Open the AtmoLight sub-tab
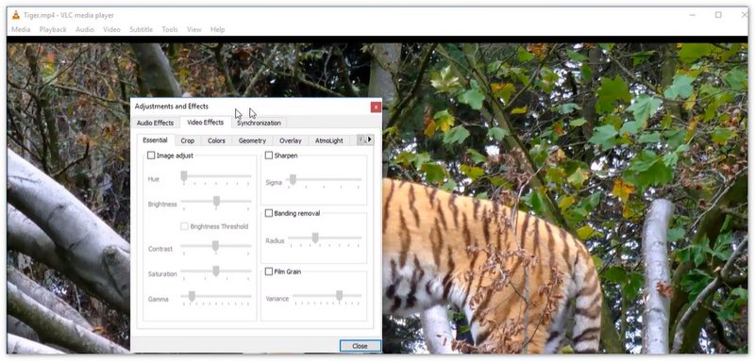The height and width of the screenshot is (361, 755). click(329, 140)
